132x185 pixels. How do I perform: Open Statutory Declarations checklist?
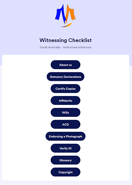[65, 77]
